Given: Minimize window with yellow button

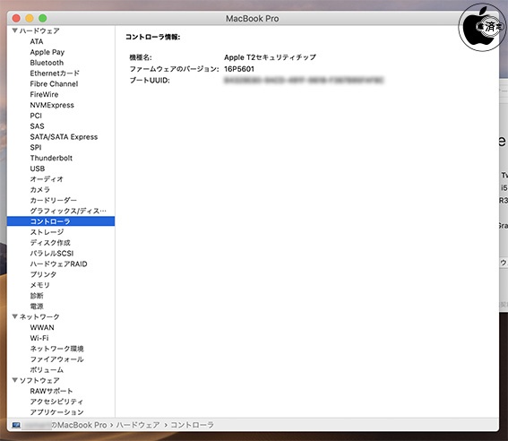Looking at the screenshot, I should tap(30, 19).
